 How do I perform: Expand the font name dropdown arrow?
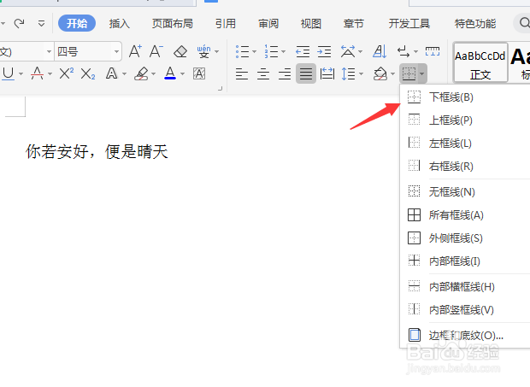click(49, 51)
